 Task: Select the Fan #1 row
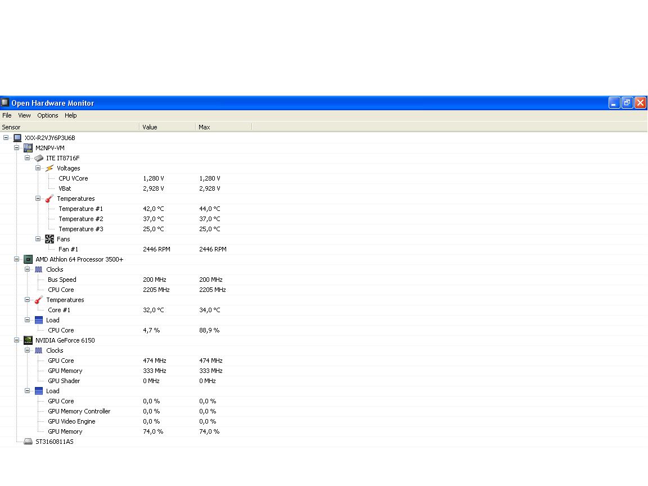pos(324,249)
